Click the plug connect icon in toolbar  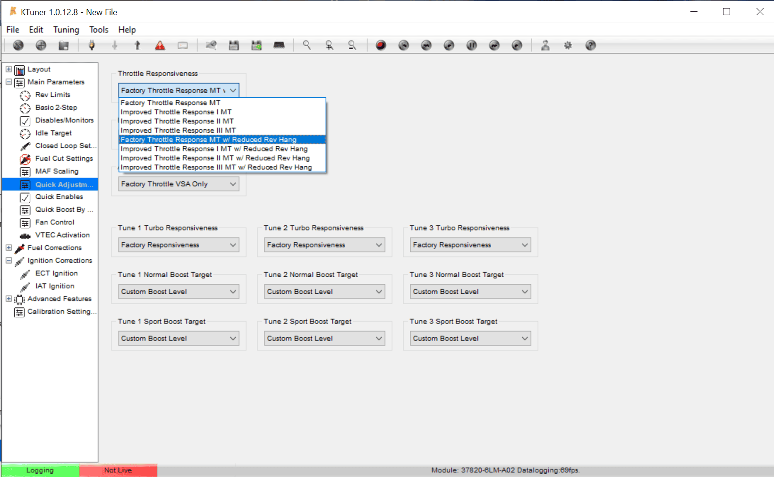(x=92, y=45)
